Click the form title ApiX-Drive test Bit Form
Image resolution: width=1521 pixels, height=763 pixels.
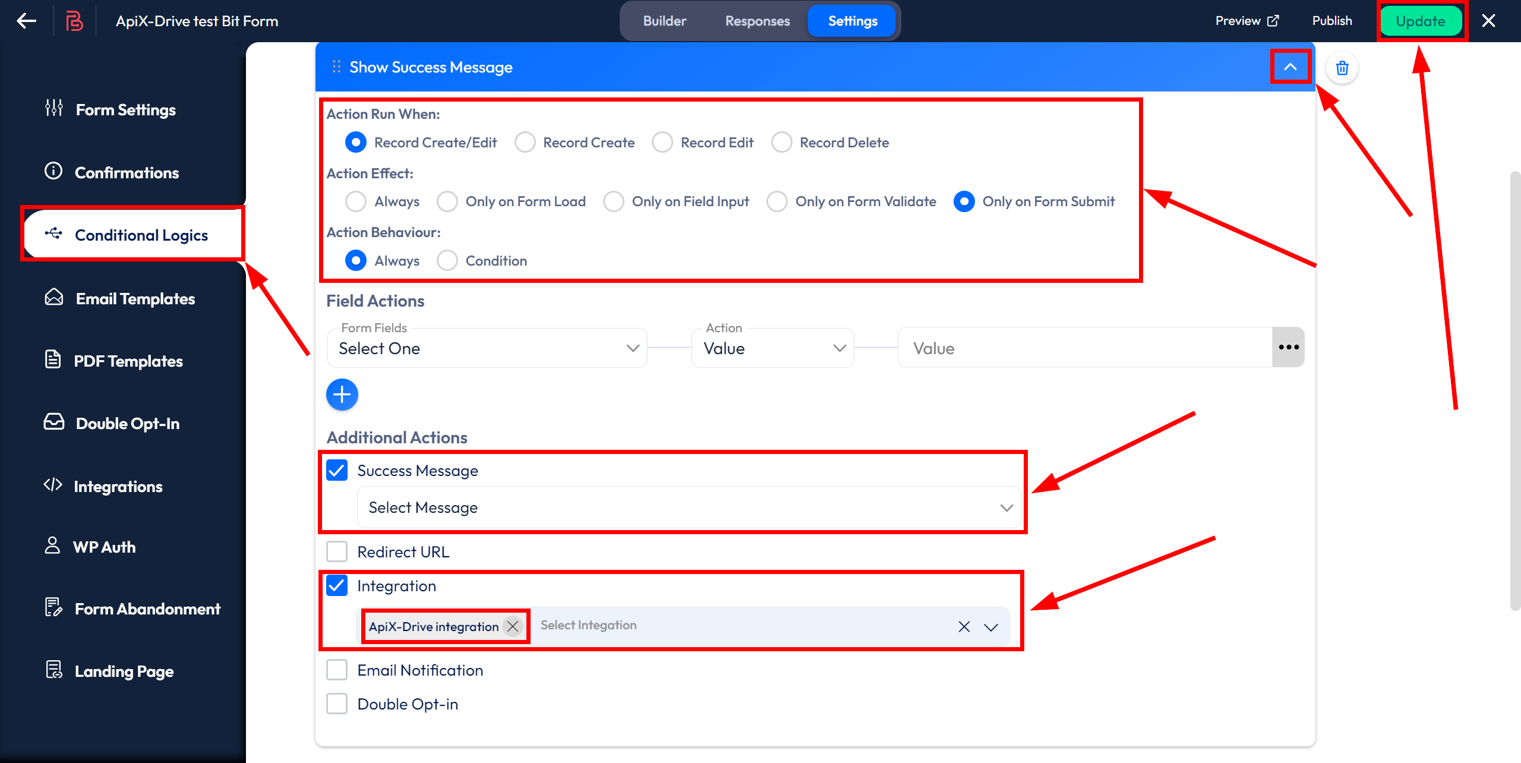pyautogui.click(x=197, y=21)
